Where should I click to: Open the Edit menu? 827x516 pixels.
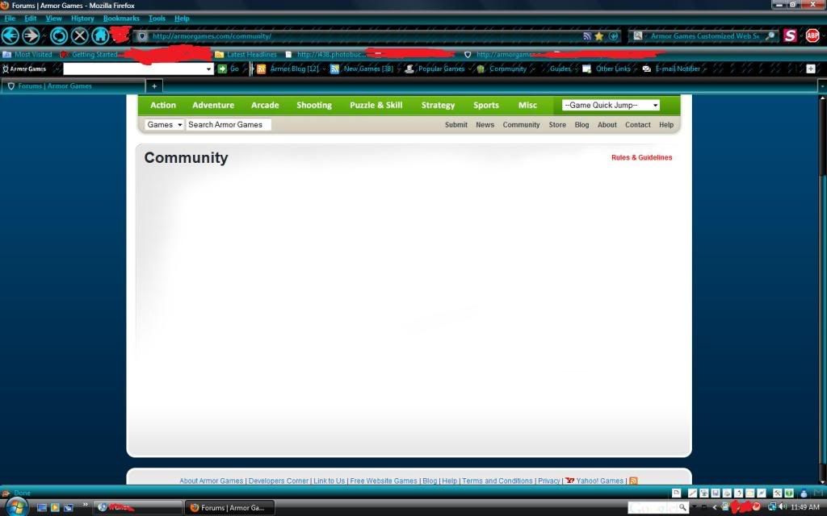(30, 19)
